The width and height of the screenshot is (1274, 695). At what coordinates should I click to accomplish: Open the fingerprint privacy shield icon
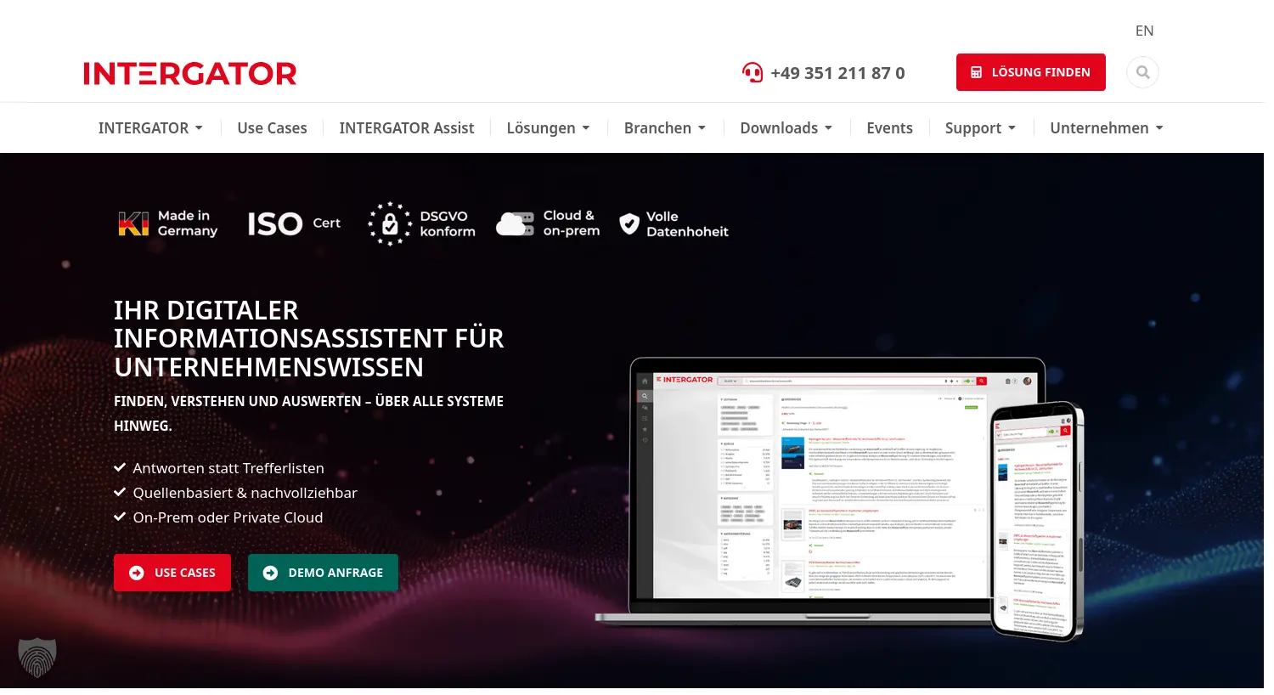tap(37, 658)
